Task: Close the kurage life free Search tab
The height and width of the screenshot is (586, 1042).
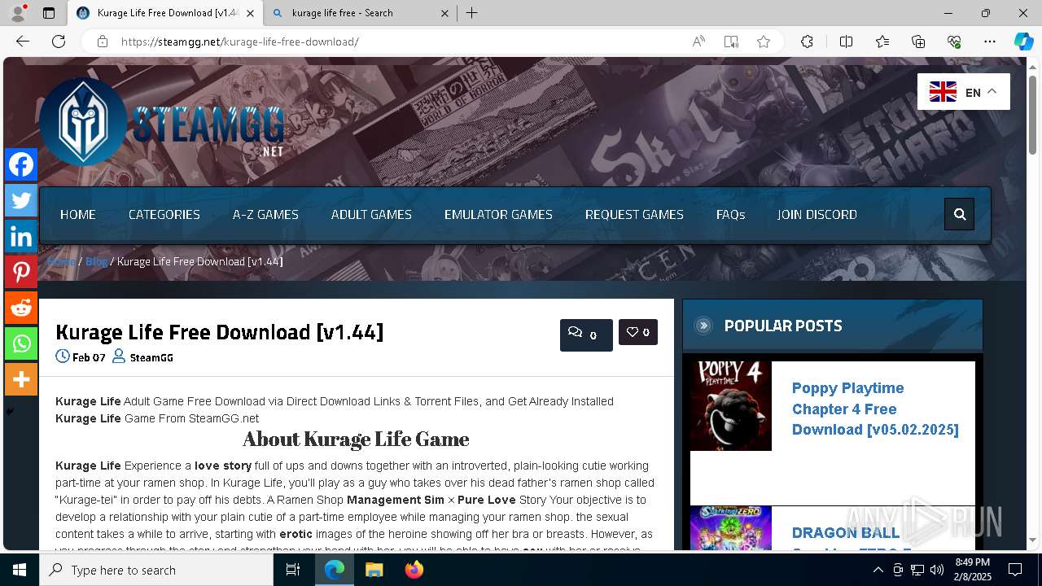Action: [x=444, y=13]
